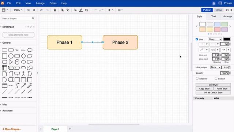The image size is (234, 132).
Task: Select the ellipse shape in General
Action: pos(30,50)
